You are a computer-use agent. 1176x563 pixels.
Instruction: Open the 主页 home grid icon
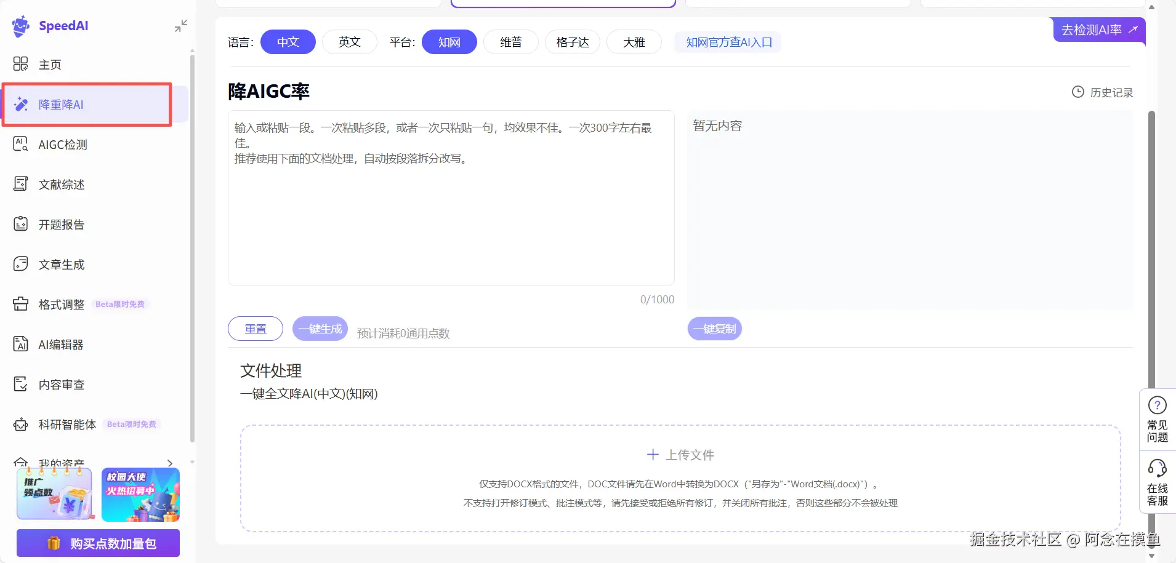[x=21, y=64]
